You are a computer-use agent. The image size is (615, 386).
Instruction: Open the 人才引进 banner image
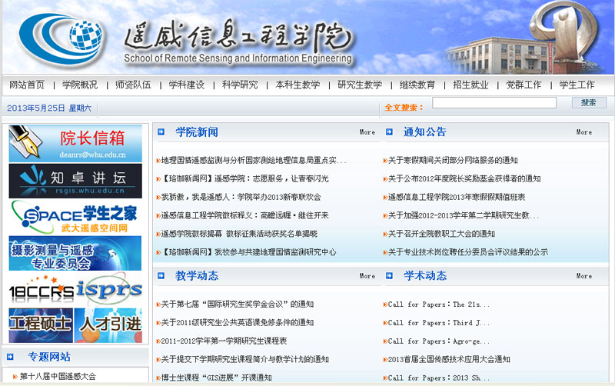click(108, 325)
